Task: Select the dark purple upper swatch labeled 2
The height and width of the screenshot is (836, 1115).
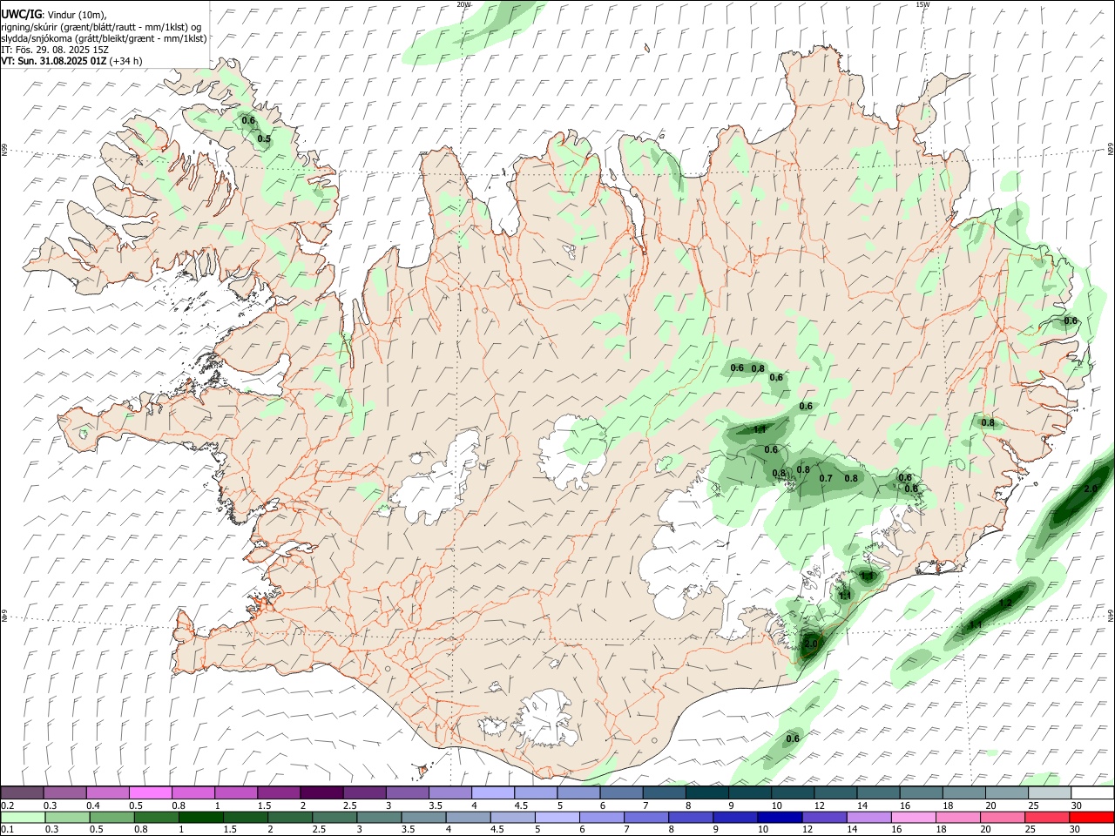Action: pyautogui.click(x=321, y=792)
